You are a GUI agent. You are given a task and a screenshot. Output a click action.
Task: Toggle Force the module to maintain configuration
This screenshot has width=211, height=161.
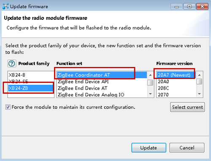8,107
